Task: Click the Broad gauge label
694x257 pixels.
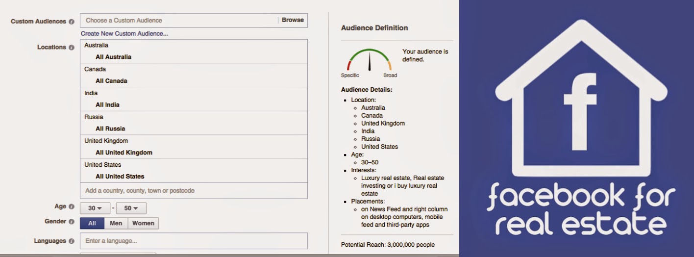Action: click(x=390, y=76)
